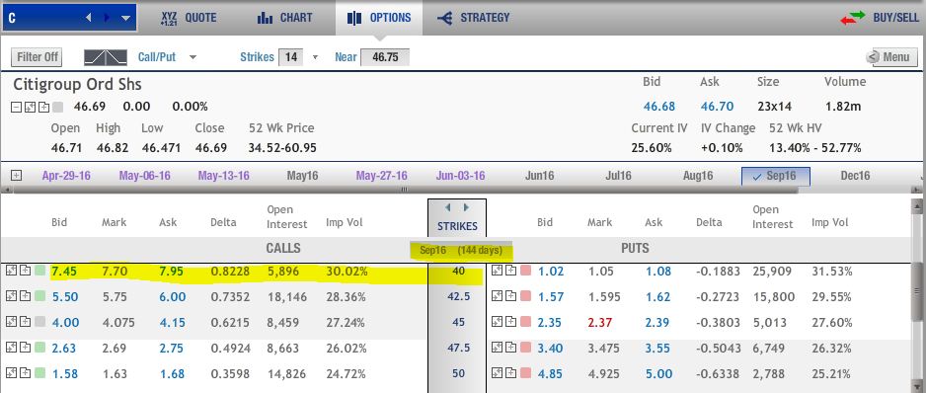Click the STRIKES right arrow icon
Screen dimensions: 926x393
[466, 207]
